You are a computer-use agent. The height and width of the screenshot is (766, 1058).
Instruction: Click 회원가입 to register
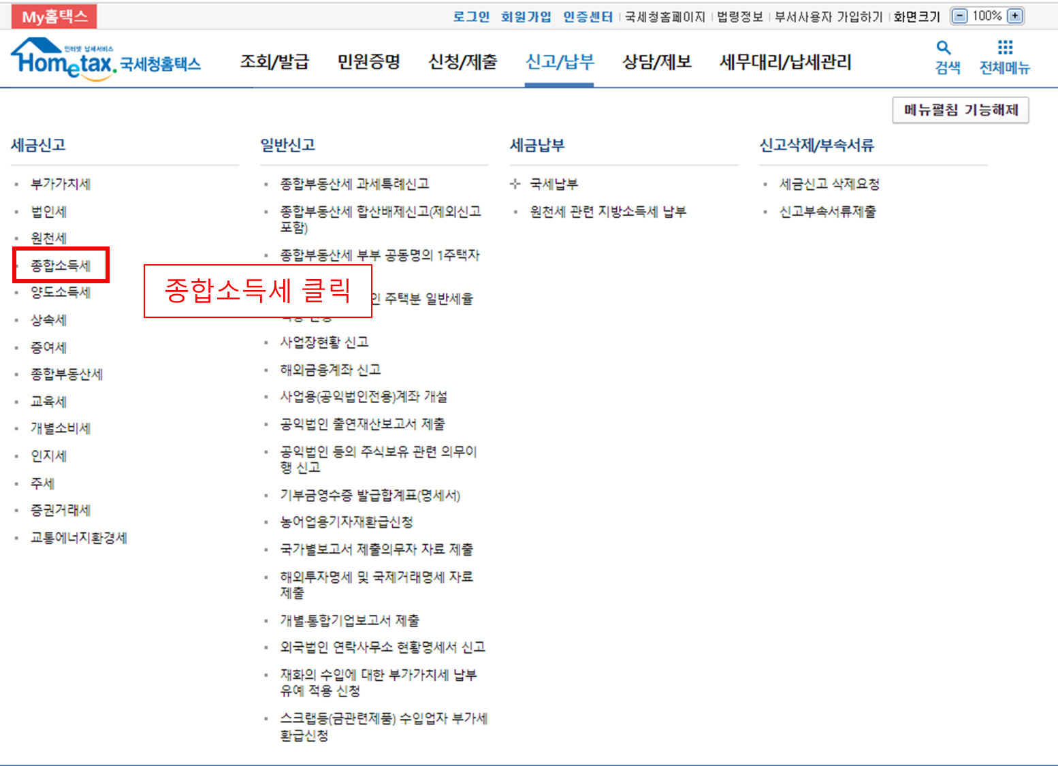526,15
